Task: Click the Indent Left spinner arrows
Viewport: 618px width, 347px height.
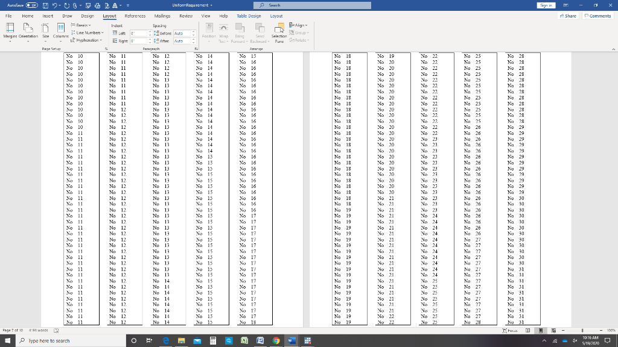Action: pos(150,34)
